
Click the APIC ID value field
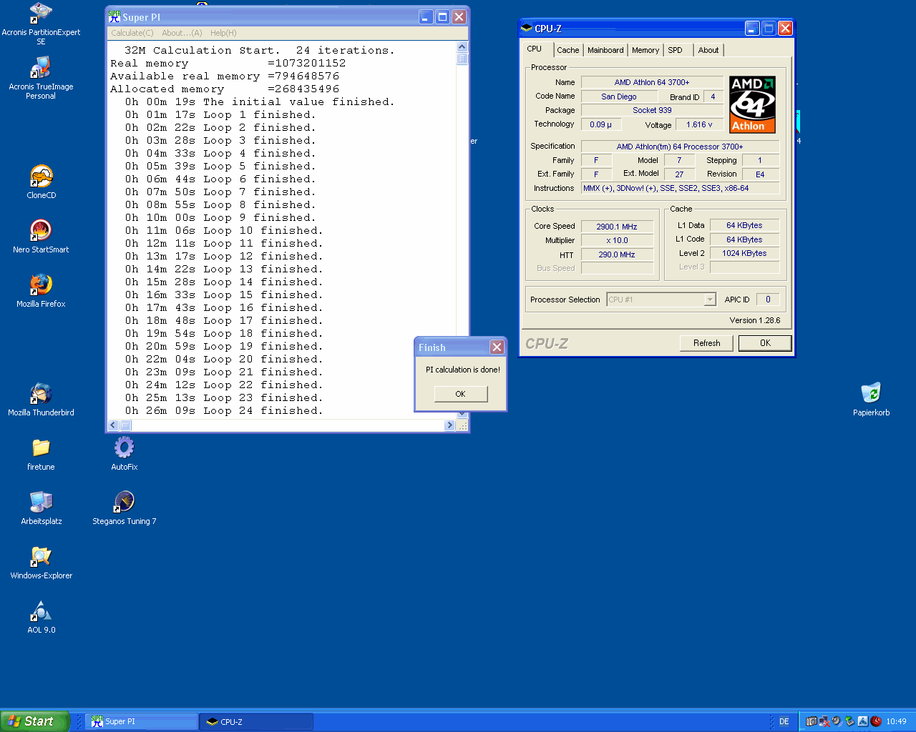click(x=768, y=300)
